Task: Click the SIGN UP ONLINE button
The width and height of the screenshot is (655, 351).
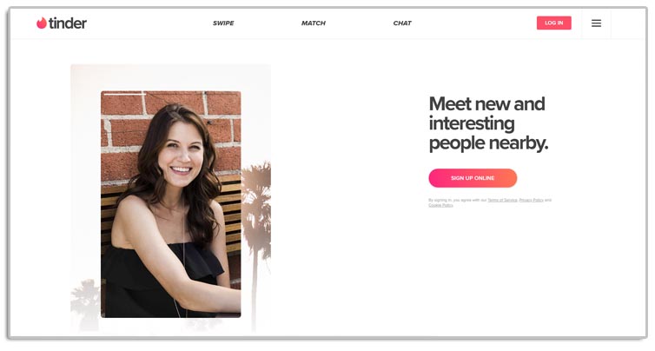Action: 473,178
